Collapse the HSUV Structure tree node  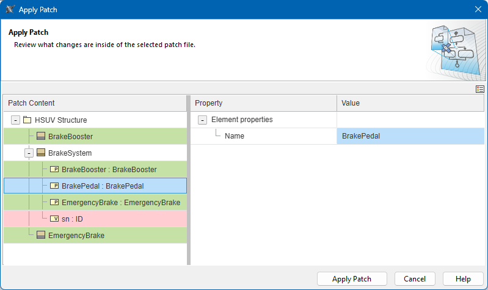tap(15, 120)
